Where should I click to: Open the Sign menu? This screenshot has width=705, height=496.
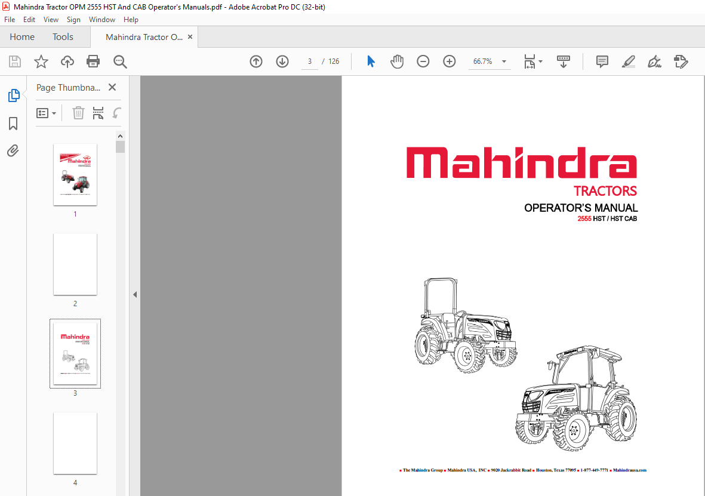coord(73,20)
